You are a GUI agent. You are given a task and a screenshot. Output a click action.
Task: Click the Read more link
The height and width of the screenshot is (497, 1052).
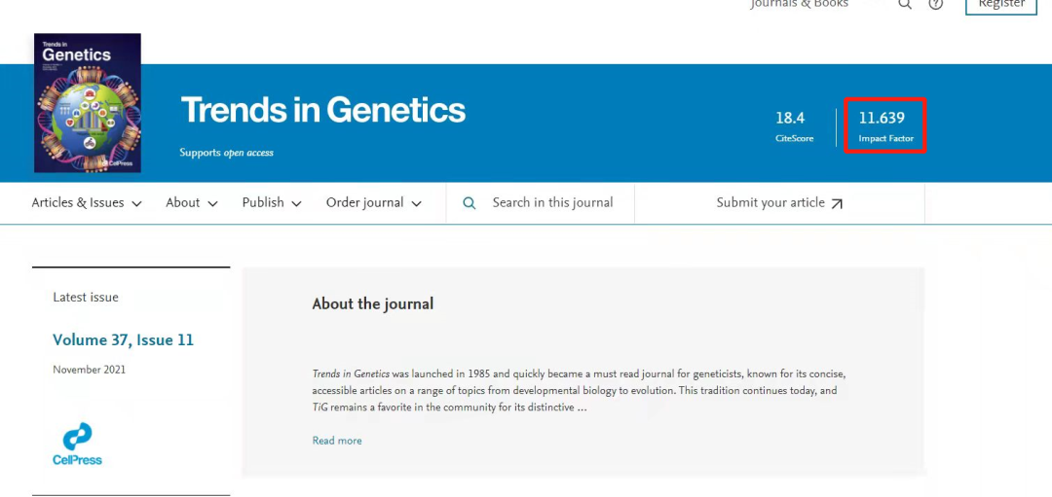click(x=337, y=441)
